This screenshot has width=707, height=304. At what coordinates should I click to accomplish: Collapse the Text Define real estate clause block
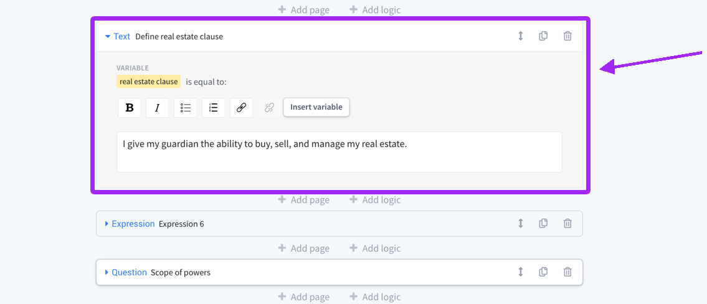point(108,37)
